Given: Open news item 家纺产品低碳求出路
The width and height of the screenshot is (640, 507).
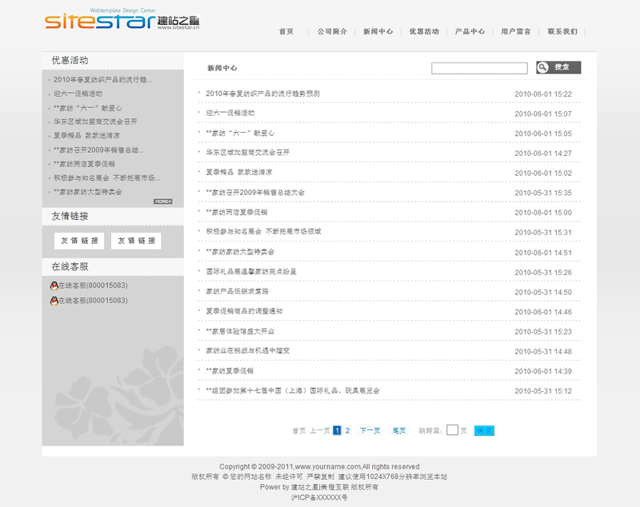Looking at the screenshot, I should 237,292.
